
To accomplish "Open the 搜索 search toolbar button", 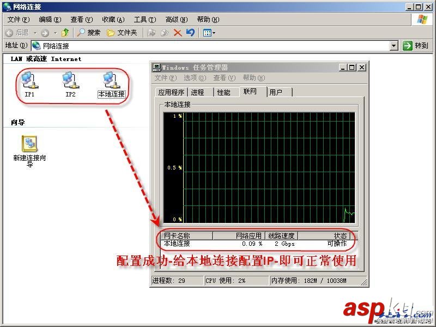I will (x=88, y=33).
